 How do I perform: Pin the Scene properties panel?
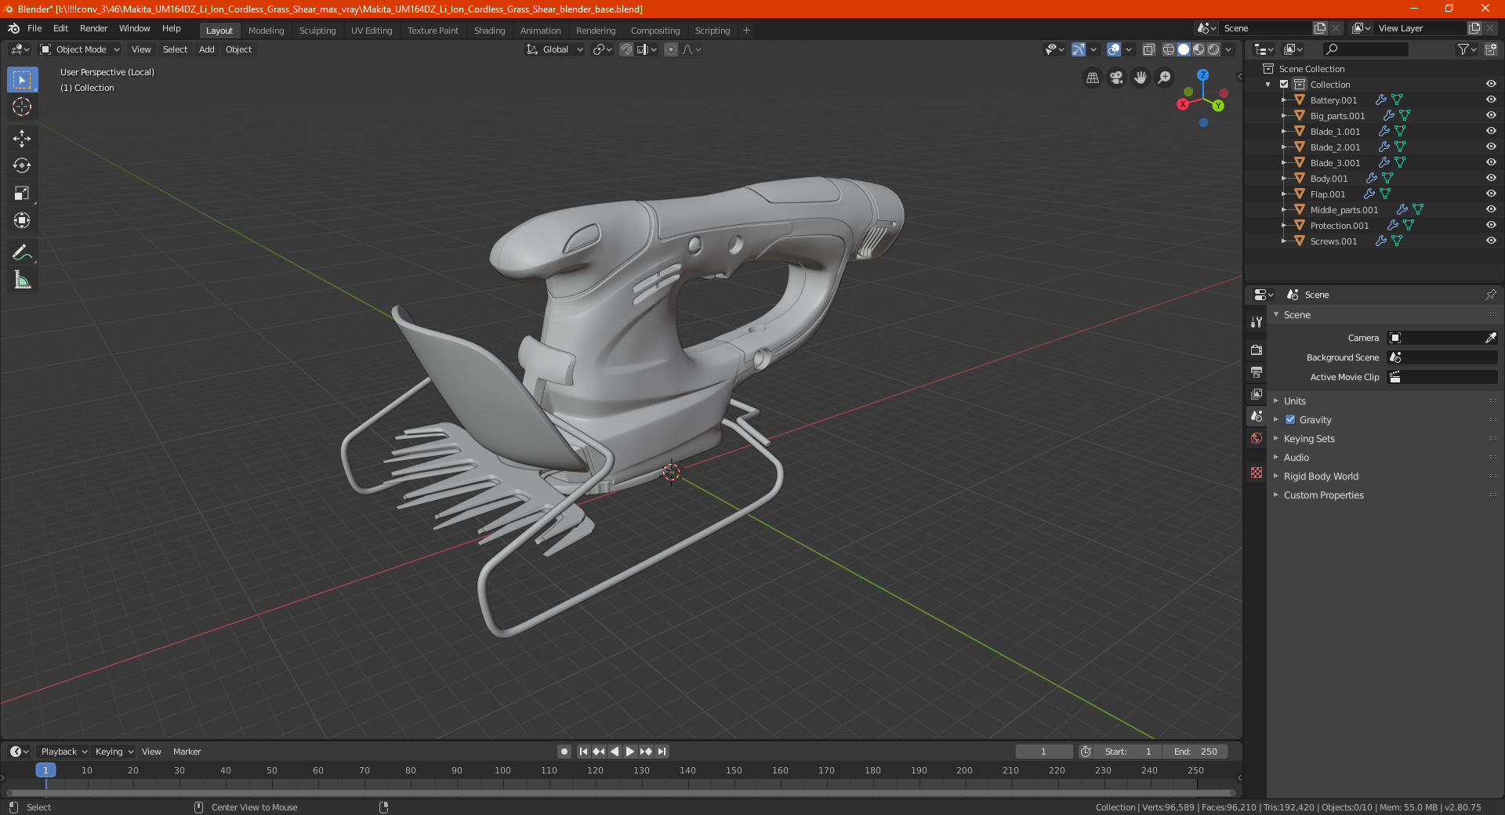[1490, 295]
